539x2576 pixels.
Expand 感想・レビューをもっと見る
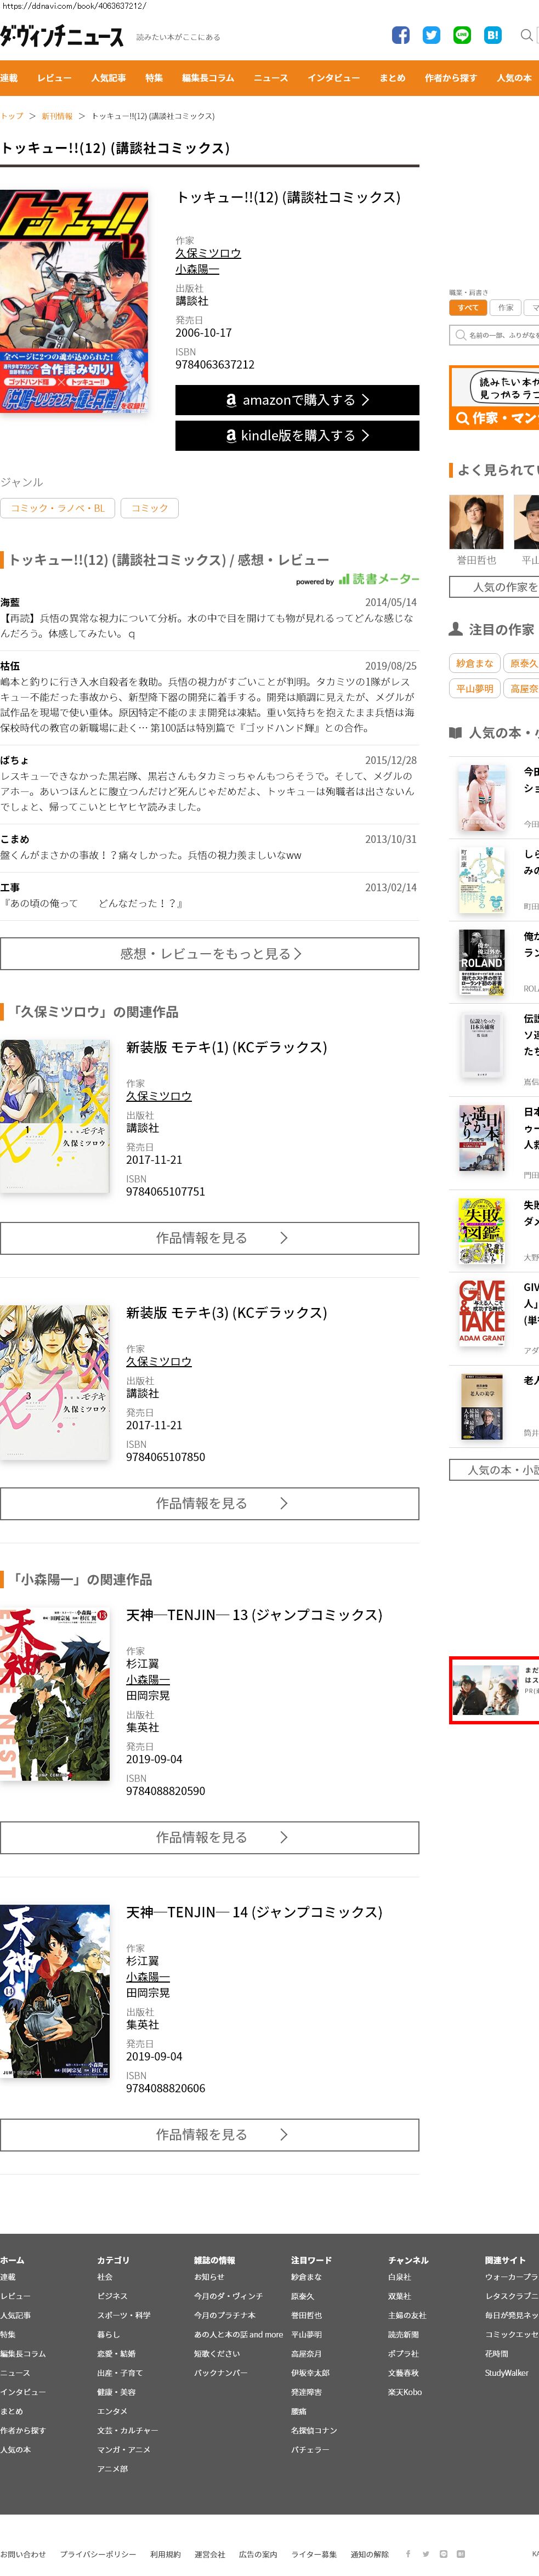(x=210, y=954)
